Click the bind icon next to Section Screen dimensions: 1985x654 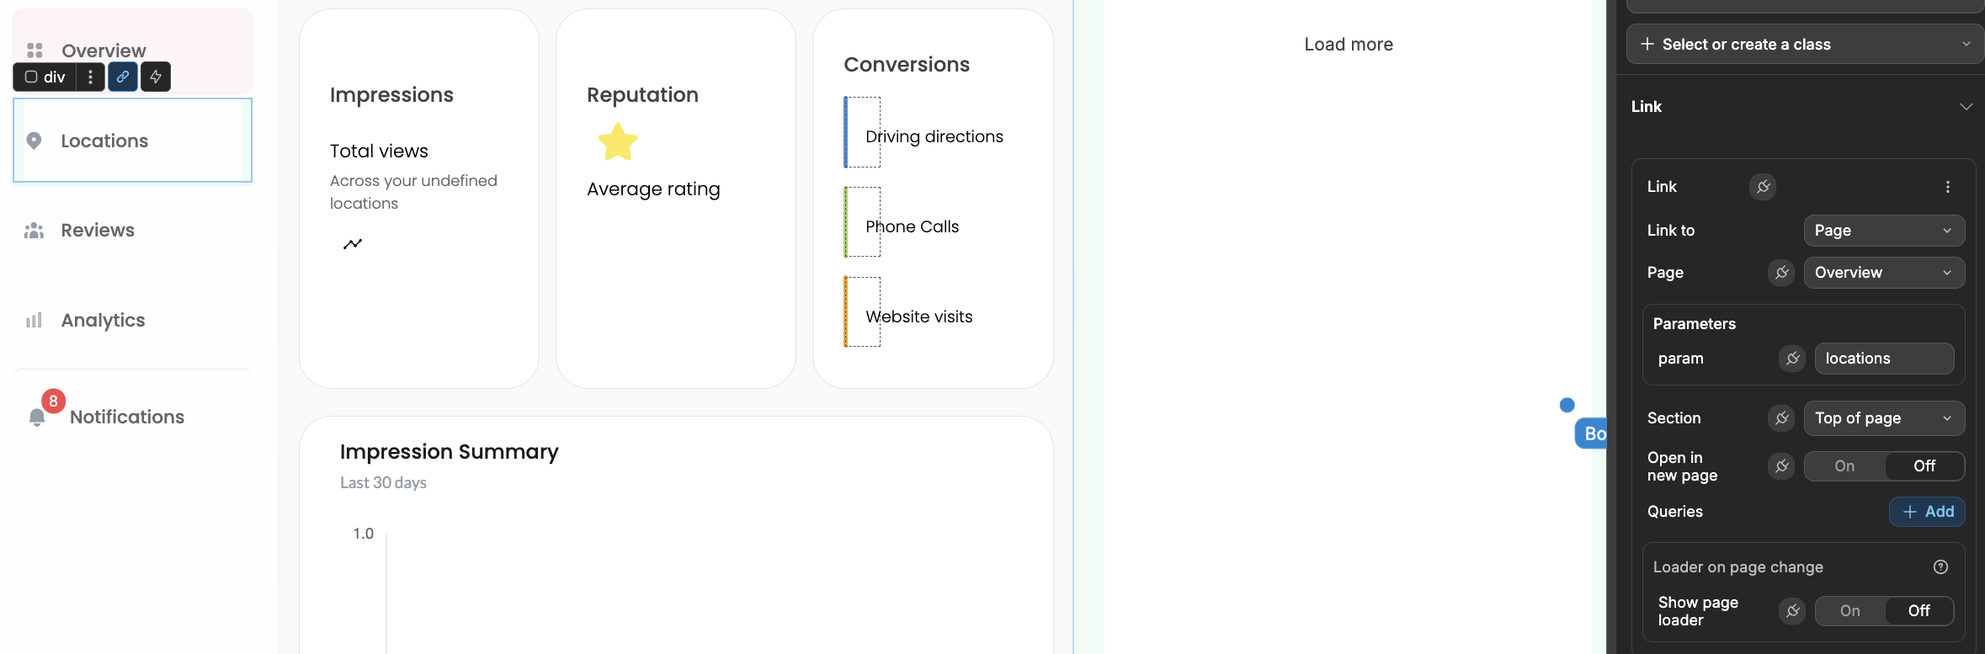tap(1781, 418)
